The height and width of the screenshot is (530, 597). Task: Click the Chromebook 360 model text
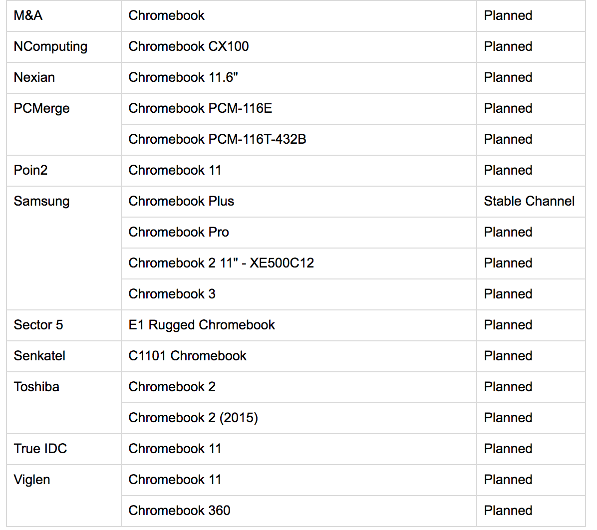179,511
